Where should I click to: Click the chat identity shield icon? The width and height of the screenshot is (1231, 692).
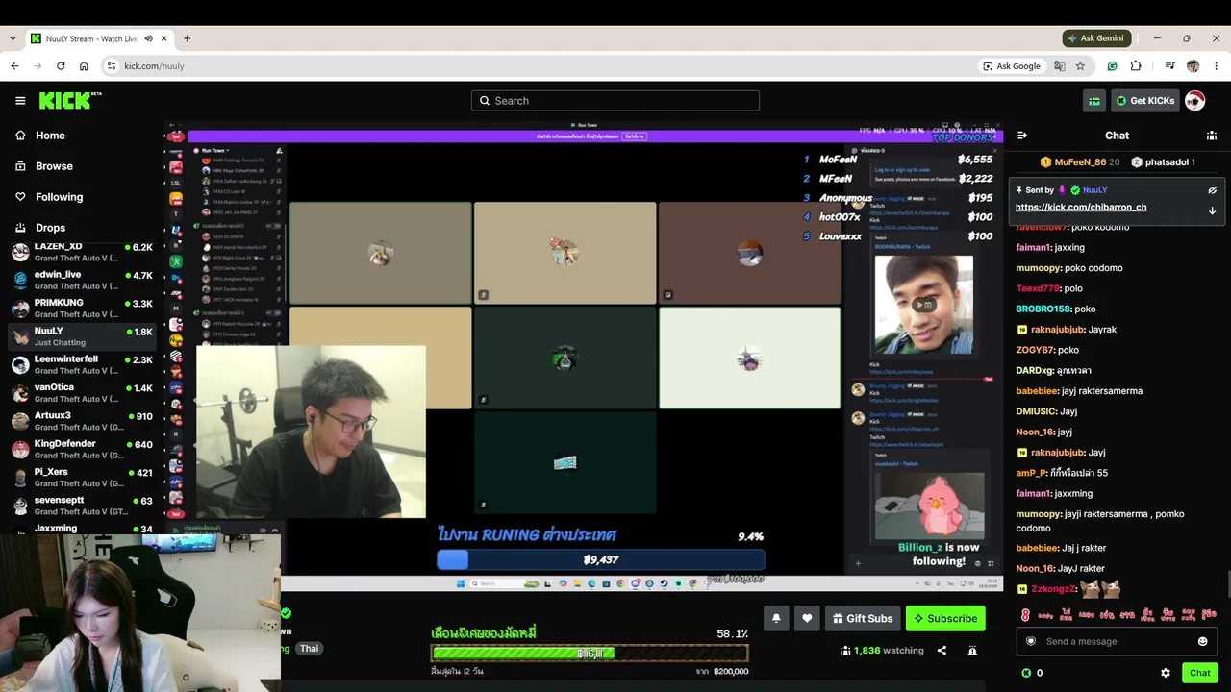click(1031, 641)
